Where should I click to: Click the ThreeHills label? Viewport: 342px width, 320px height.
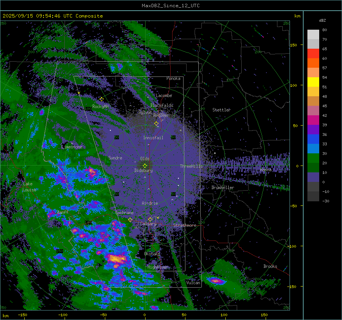191,166
